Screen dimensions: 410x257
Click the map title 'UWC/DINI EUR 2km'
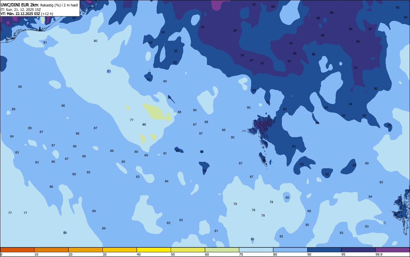(19, 4)
